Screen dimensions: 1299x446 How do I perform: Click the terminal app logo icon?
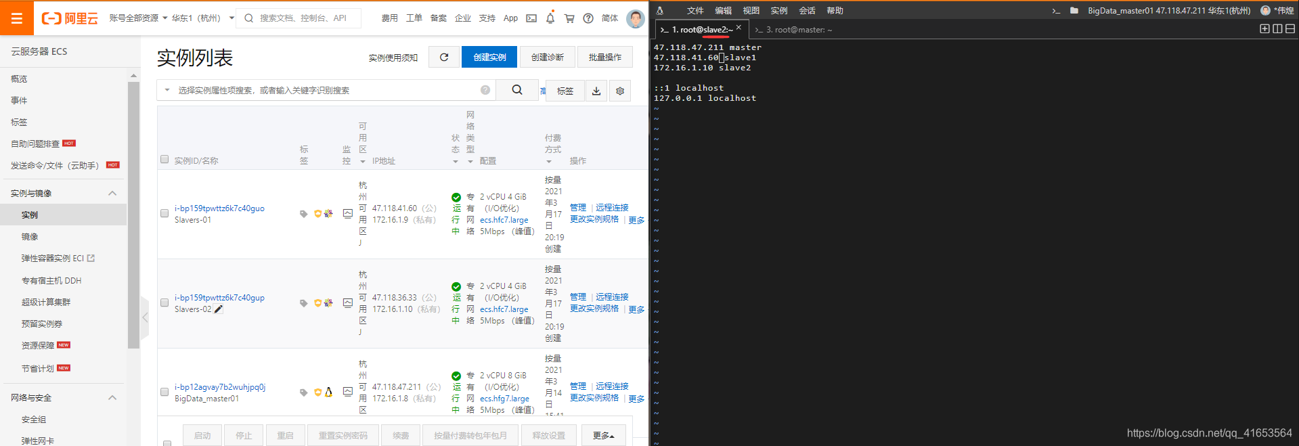[x=660, y=10]
